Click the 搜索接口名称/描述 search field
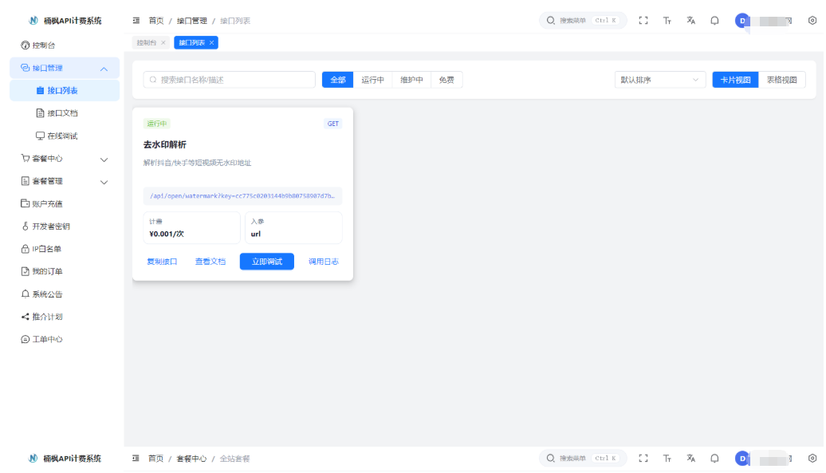 tap(230, 80)
